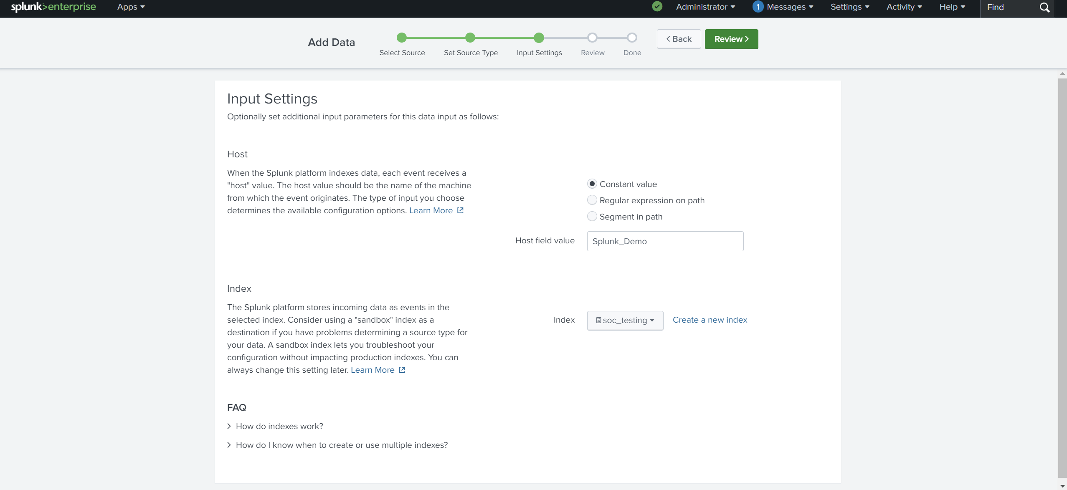Click external link icon after Index Learn More
This screenshot has height=490, width=1067.
(x=402, y=370)
